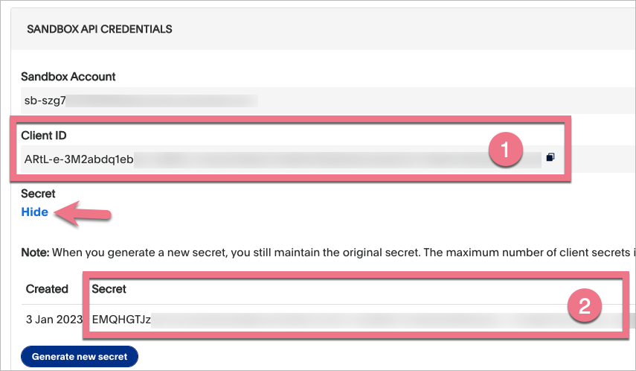Click the Hide link under Secret
The image size is (636, 371).
pyautogui.click(x=35, y=212)
